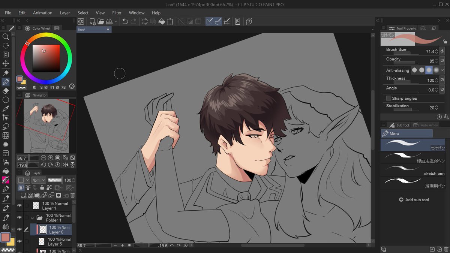Viewport: 450px width, 253px height.
Task: Switch to the Jinn* canvas tab
Action: (94, 29)
